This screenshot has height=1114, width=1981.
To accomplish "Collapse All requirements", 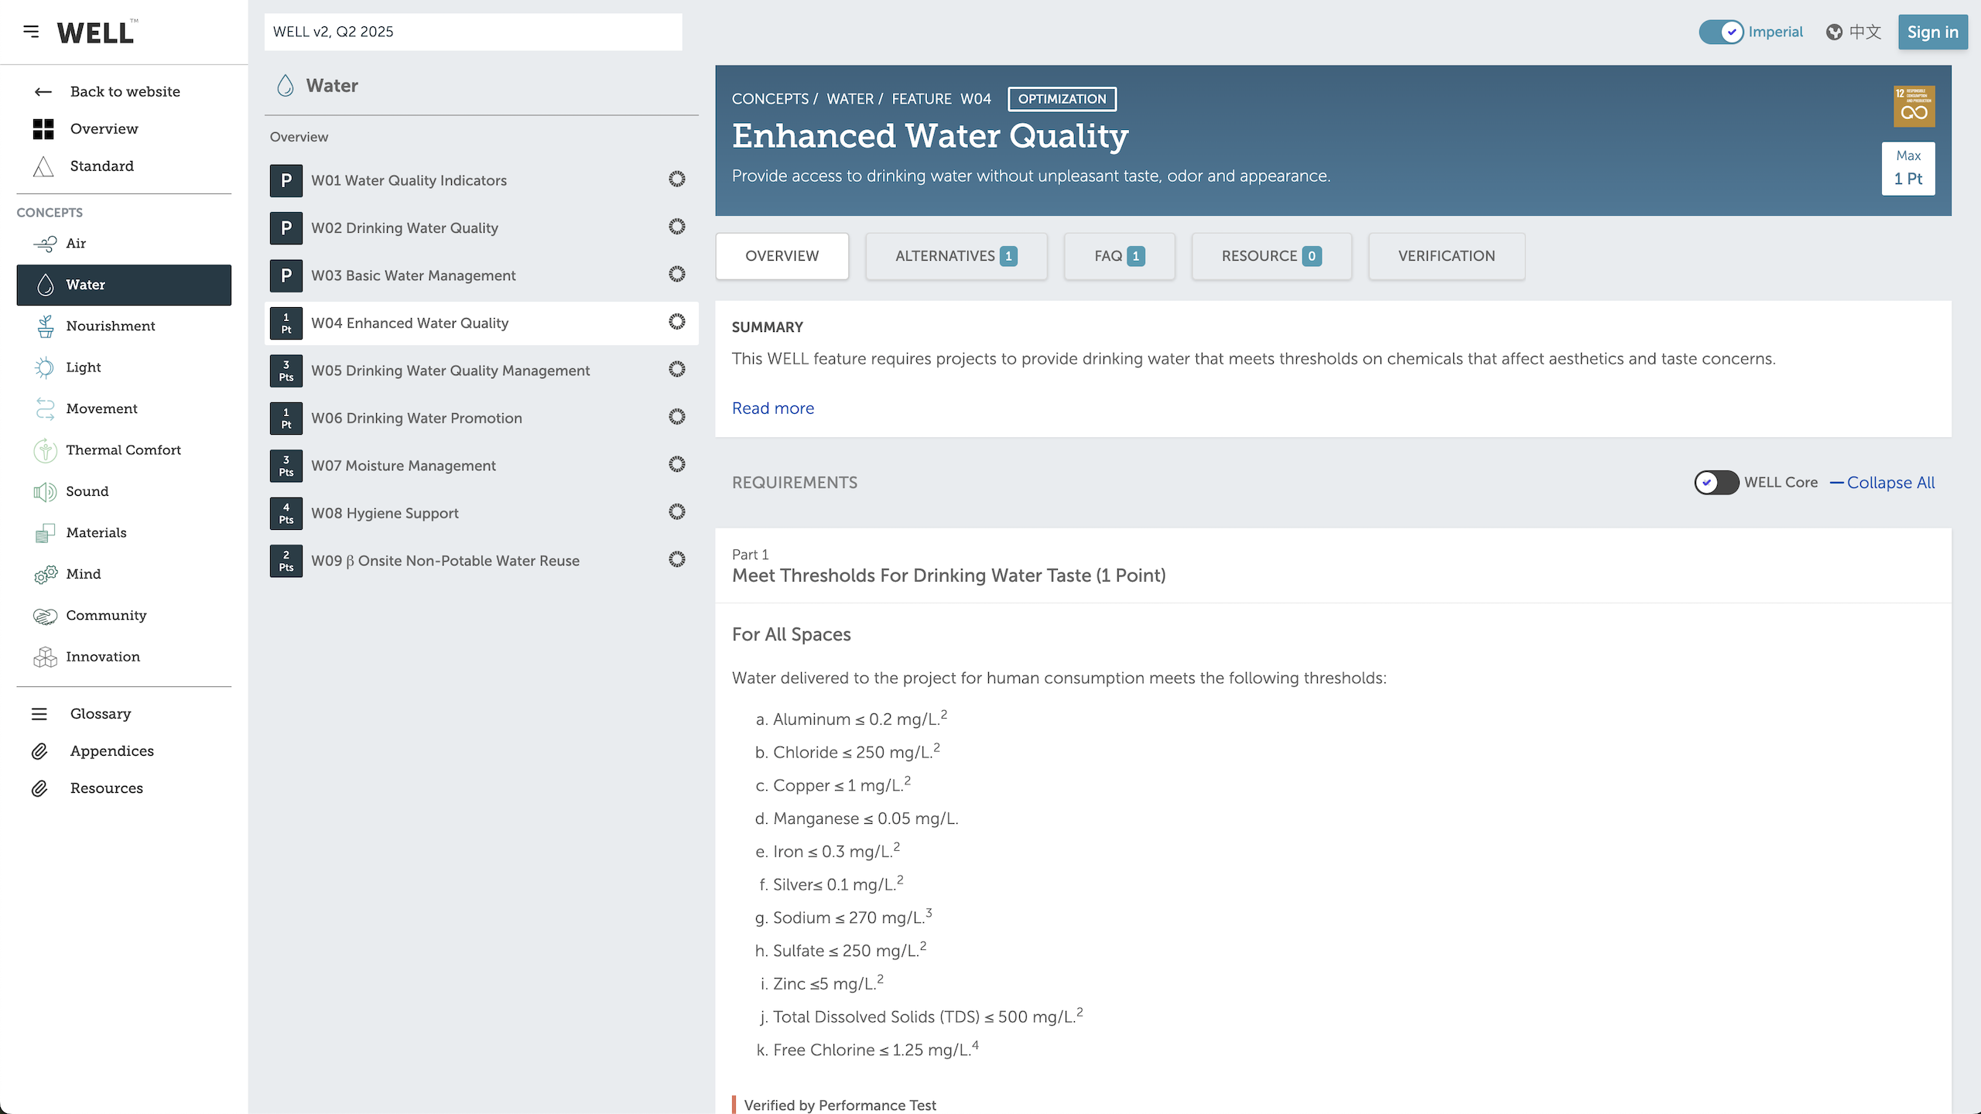I will click(x=1882, y=483).
